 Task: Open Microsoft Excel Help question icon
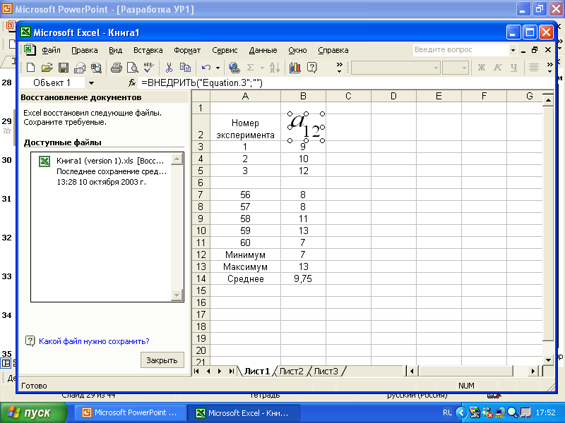pos(311,68)
